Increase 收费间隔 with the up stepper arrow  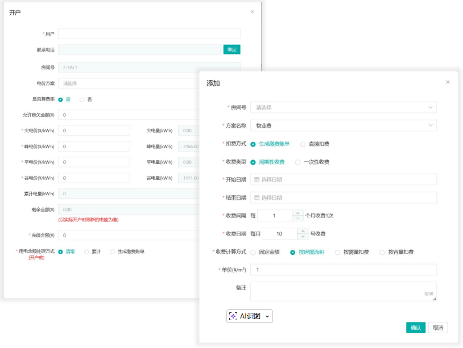click(298, 212)
